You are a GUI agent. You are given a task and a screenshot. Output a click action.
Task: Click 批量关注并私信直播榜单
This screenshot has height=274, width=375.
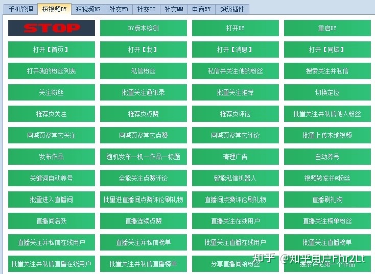click(144, 264)
